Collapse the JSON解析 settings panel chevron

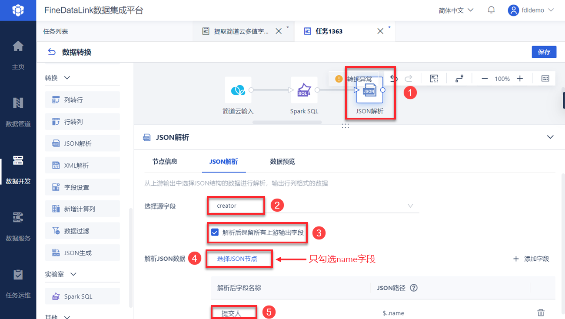click(x=550, y=137)
